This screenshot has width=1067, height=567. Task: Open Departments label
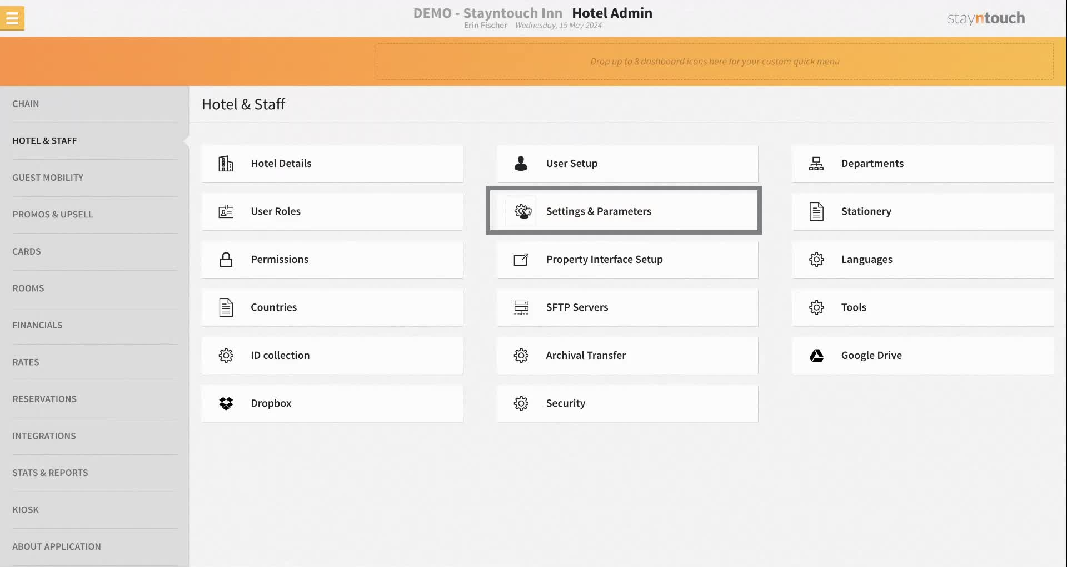[872, 164]
